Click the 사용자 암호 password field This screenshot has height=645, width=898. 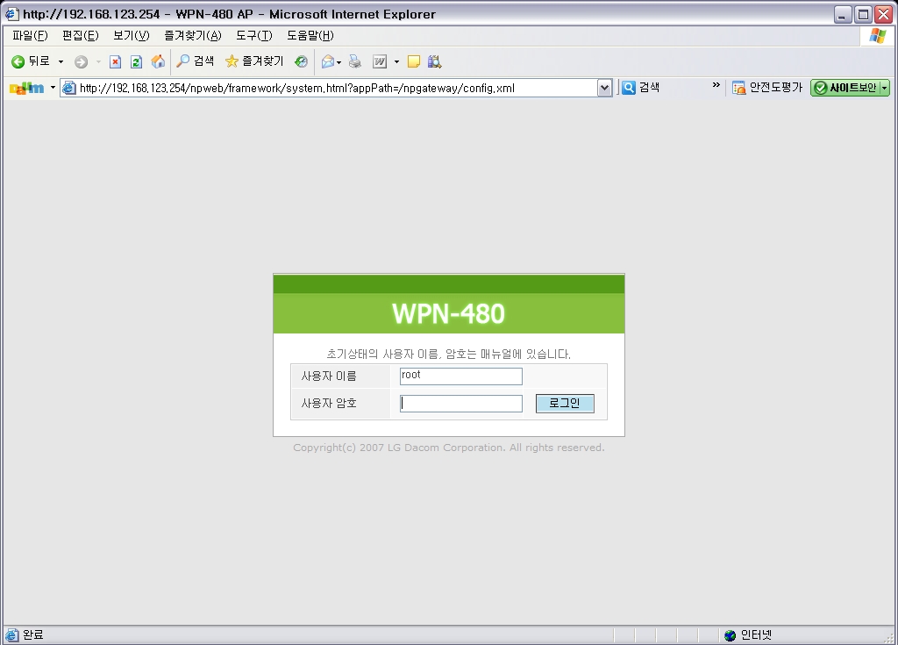point(461,404)
